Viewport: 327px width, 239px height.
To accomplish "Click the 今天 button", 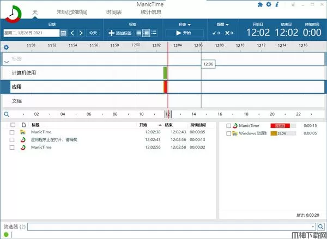I will click(94, 33).
